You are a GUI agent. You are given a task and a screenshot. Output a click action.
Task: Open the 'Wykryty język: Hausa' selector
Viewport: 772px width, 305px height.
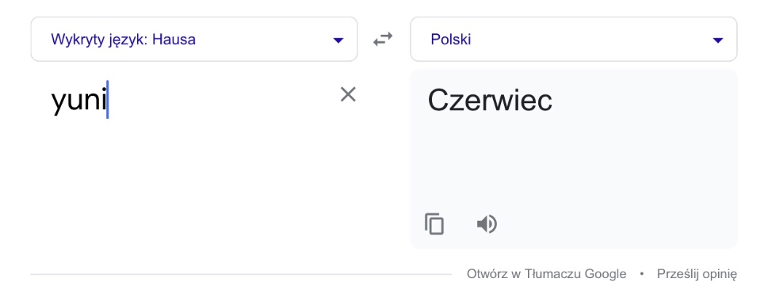click(122, 39)
